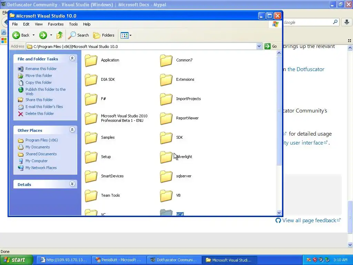Click Delete this folder

[x=40, y=114]
